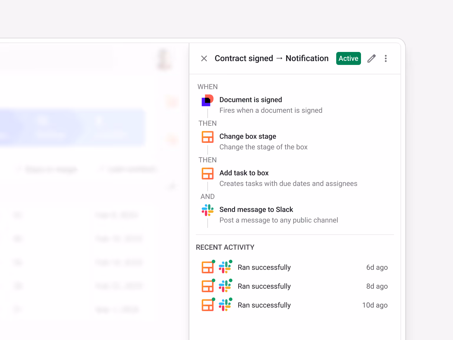Edit the automation with the pencil icon
This screenshot has height=340, width=453.
click(372, 58)
